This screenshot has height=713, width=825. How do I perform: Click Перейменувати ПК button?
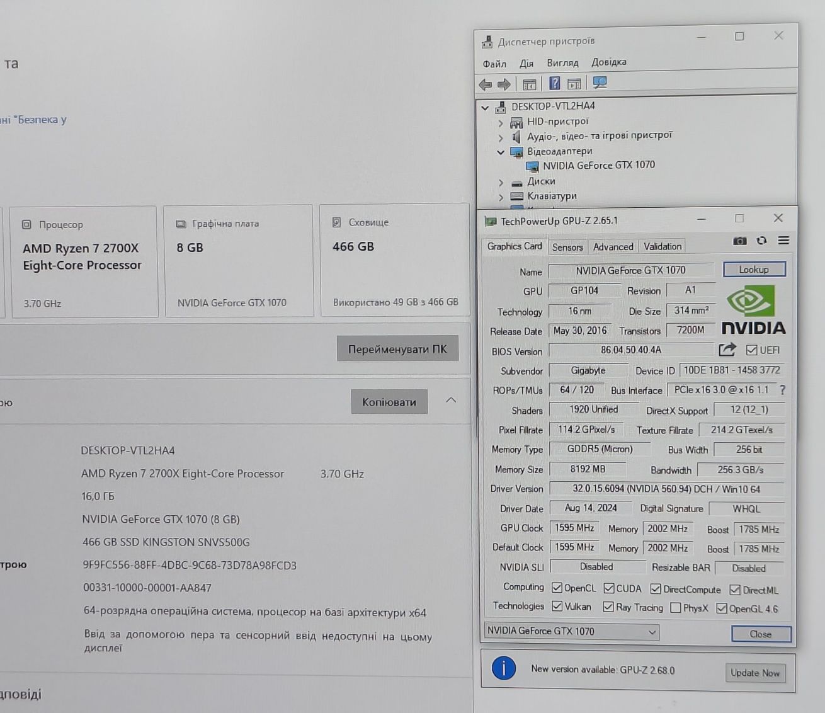(397, 349)
